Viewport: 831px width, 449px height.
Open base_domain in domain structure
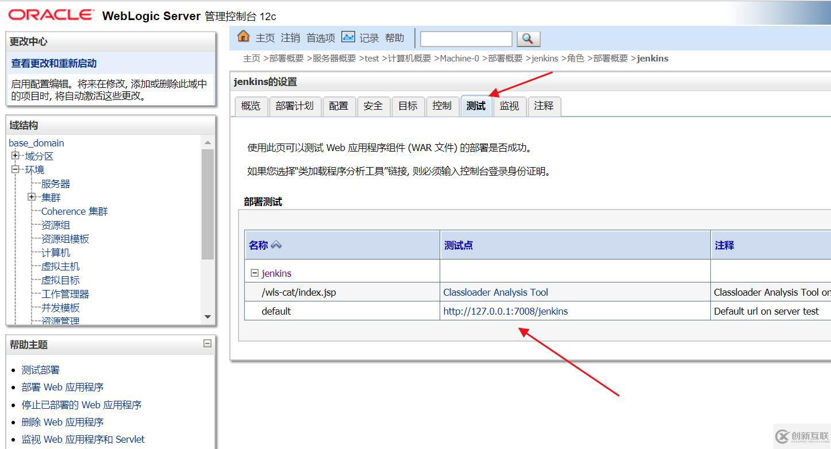[37, 143]
